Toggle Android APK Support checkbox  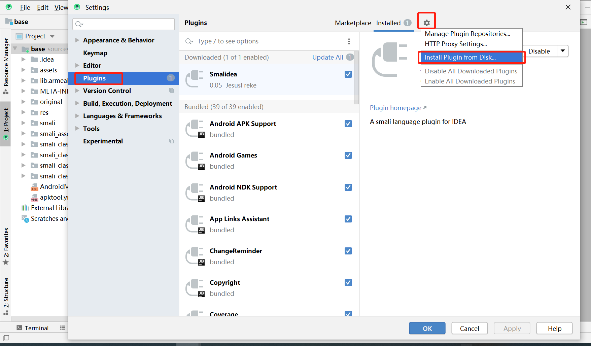[348, 124]
